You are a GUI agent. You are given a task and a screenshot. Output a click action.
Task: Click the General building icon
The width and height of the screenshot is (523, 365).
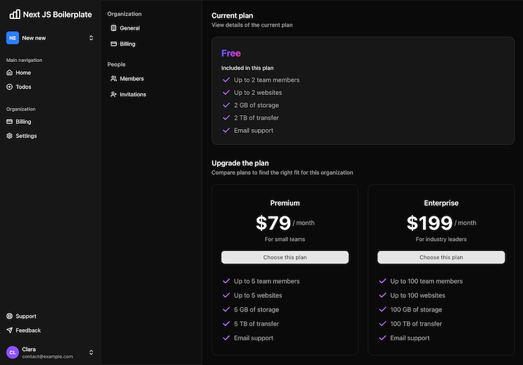point(113,28)
